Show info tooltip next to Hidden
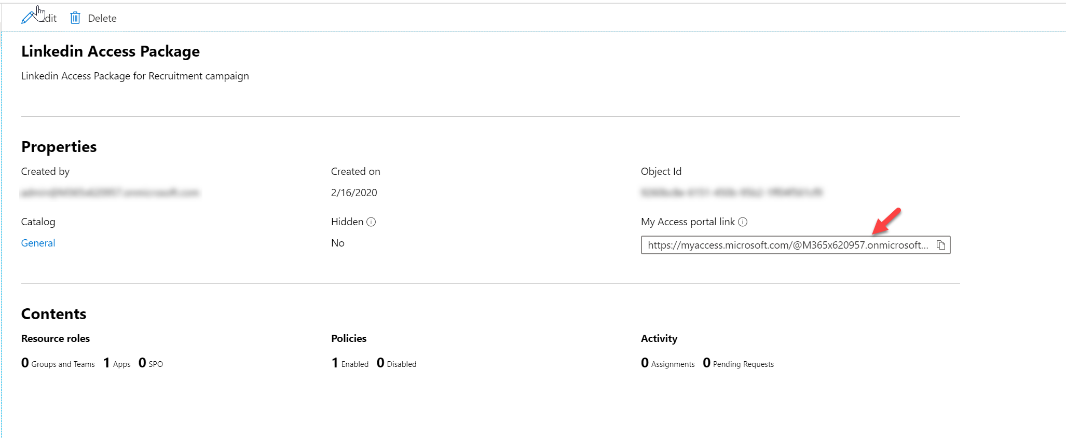 click(x=371, y=222)
